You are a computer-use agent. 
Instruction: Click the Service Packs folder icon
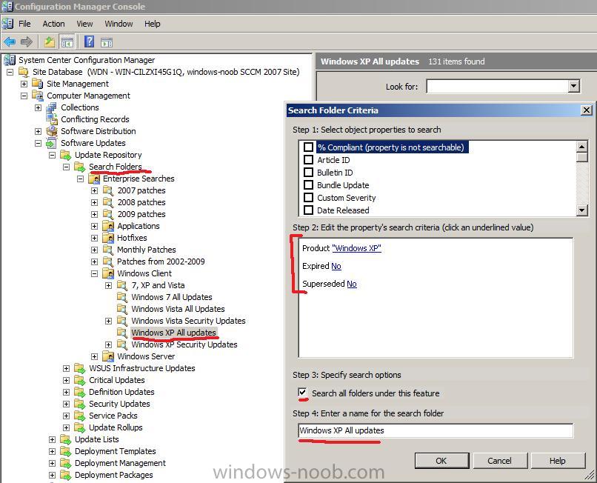point(79,416)
